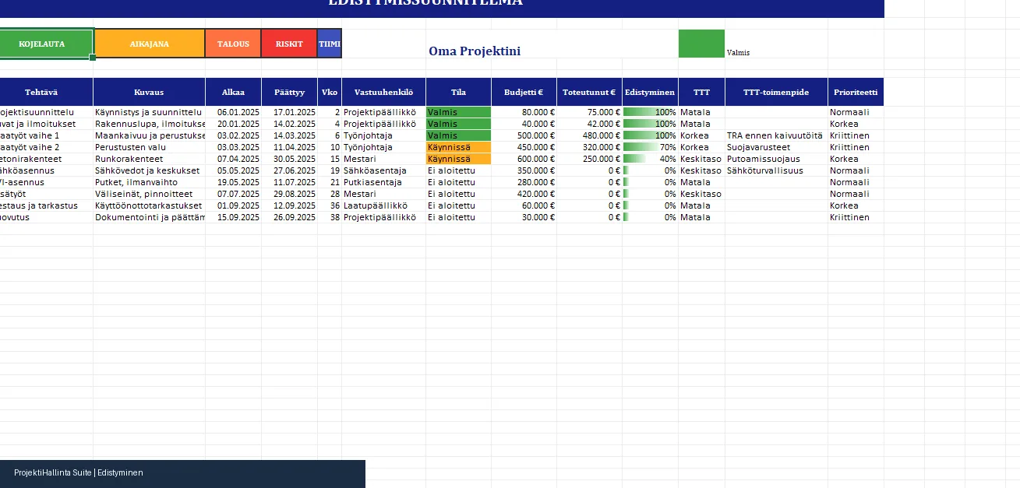This screenshot has height=488, width=1020.
Task: Click the "Putket, ilmanvaihto" cell
Action: [x=149, y=182]
